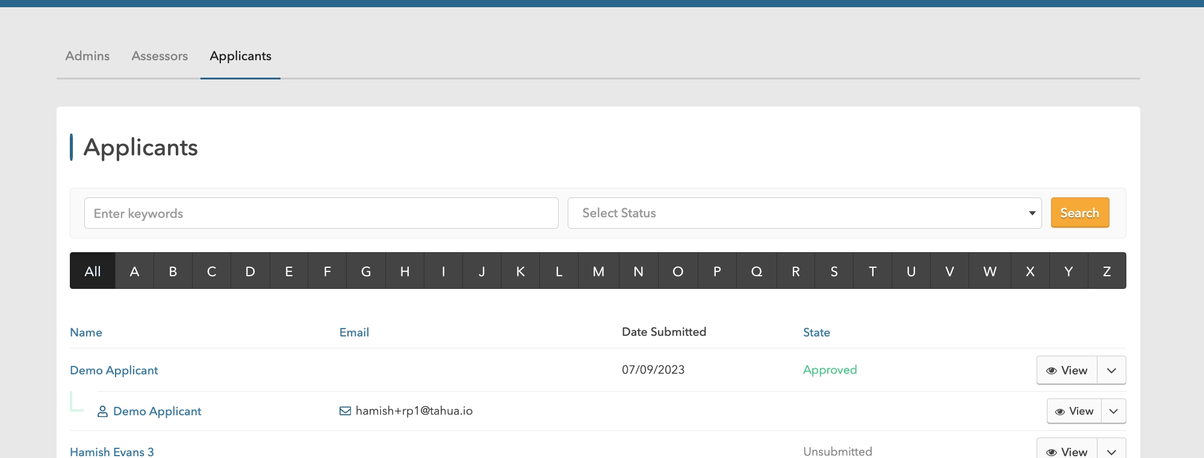Filter applicants by the letter H
This screenshot has height=458, width=1204.
(405, 271)
